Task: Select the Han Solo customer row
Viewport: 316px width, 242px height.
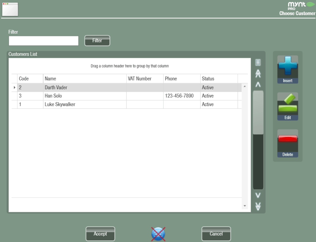Action: click(84, 96)
